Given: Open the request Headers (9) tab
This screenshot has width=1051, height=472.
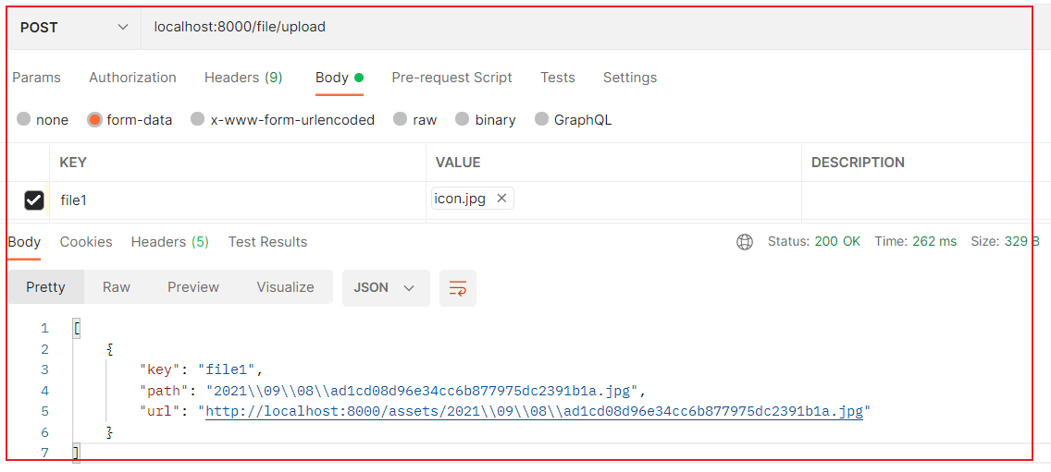Looking at the screenshot, I should pos(243,78).
